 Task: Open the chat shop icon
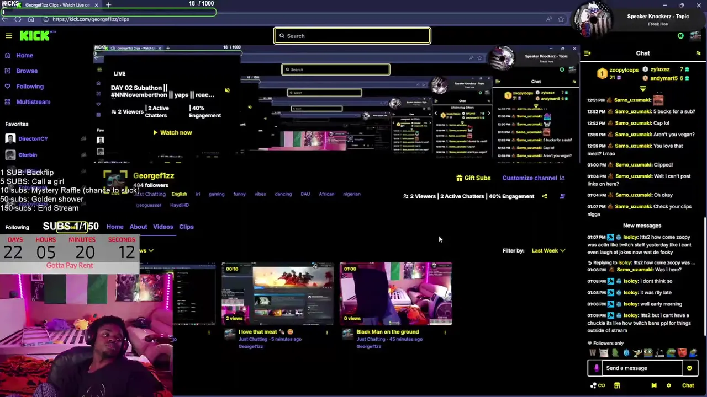click(x=617, y=385)
